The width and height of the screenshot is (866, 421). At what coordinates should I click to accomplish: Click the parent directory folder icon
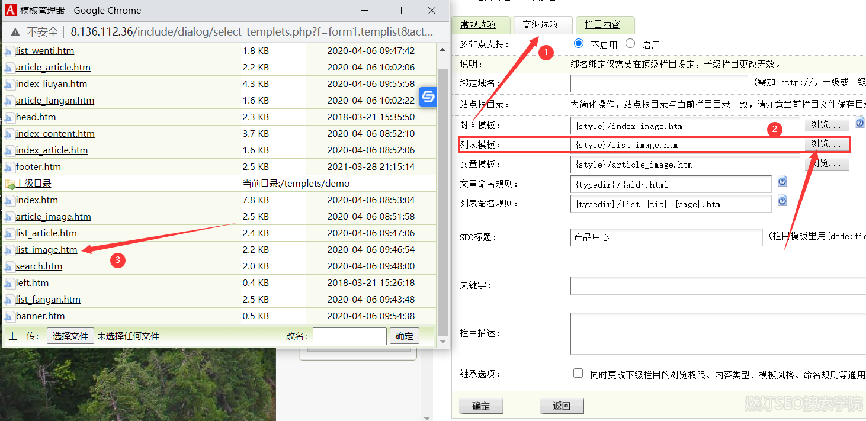[9, 184]
